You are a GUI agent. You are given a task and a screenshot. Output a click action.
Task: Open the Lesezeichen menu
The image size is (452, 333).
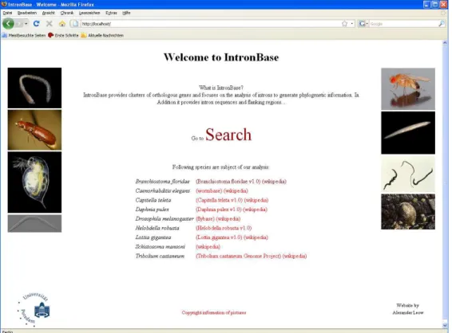89,13
